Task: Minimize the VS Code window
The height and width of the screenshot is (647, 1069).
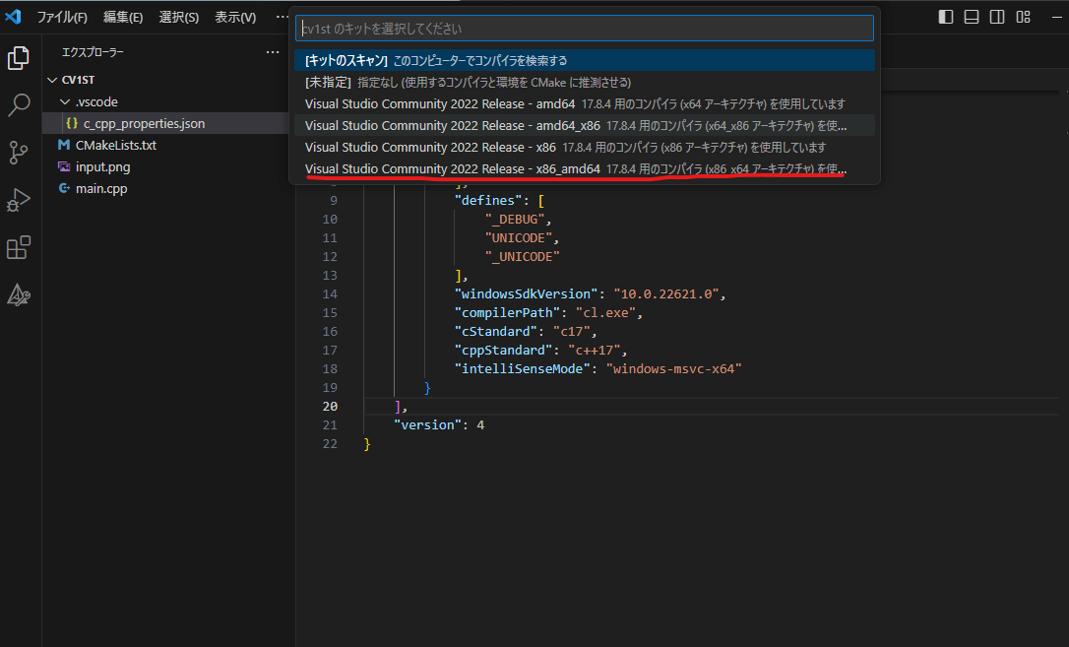Action: tap(1057, 17)
